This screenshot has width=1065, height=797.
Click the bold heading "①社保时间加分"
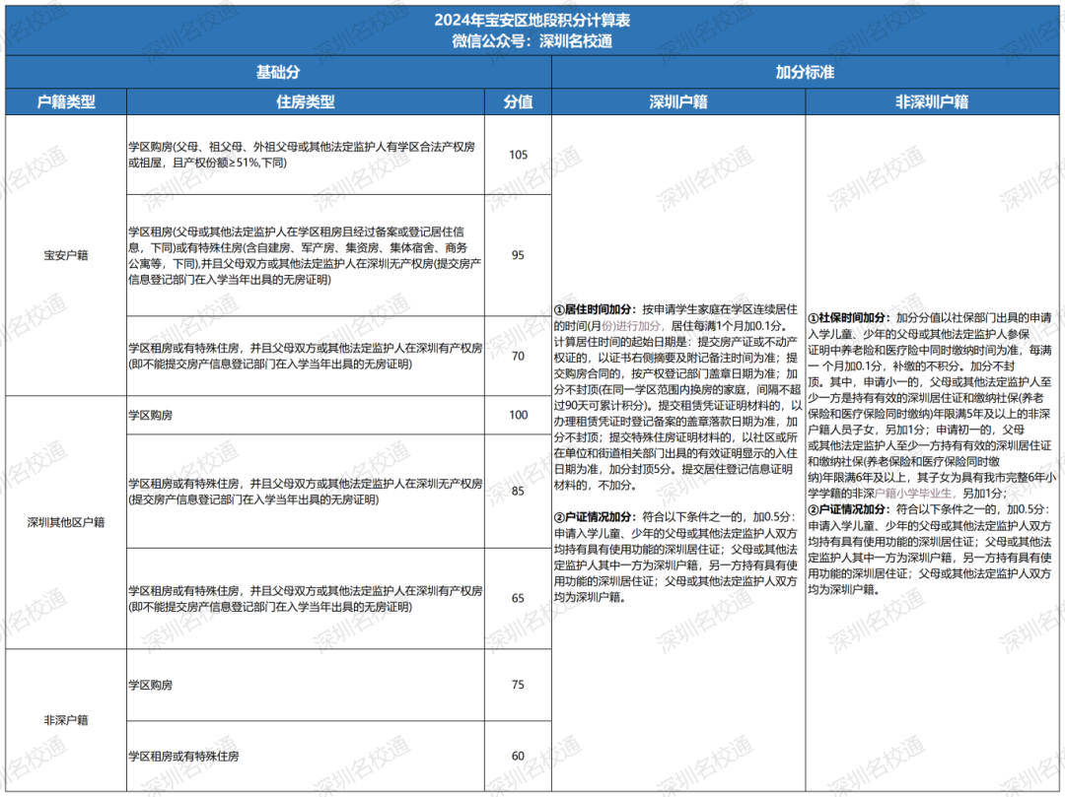pos(848,317)
